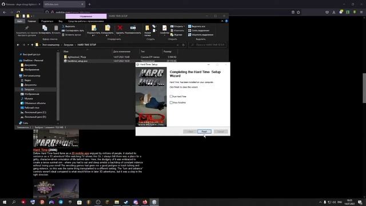Click the Delete red X icon in Explorer ribbon

tap(120, 28)
